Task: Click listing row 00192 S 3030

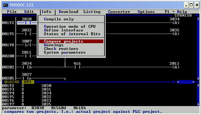Action: coord(27,85)
